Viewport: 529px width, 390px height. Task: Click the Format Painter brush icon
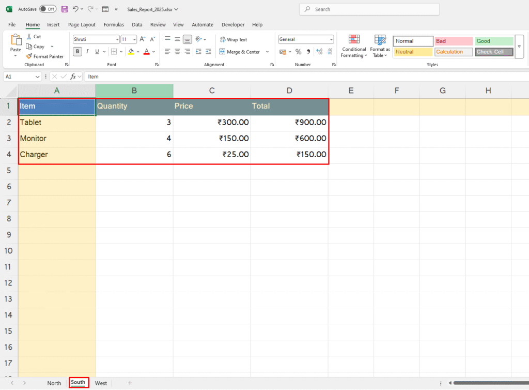pos(29,56)
